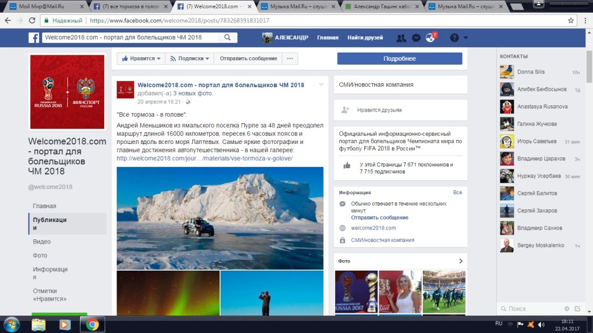Open the Нравится like dropdown button
593x333 pixels.
[141, 58]
